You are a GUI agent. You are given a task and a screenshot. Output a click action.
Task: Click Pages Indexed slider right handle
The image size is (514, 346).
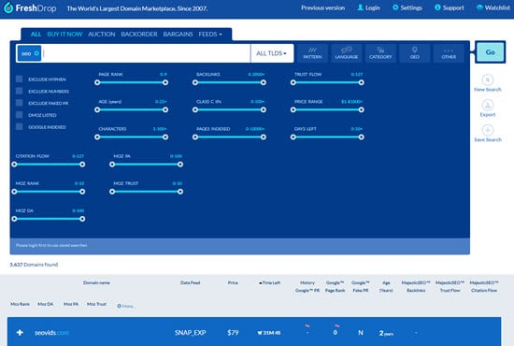[264, 137]
